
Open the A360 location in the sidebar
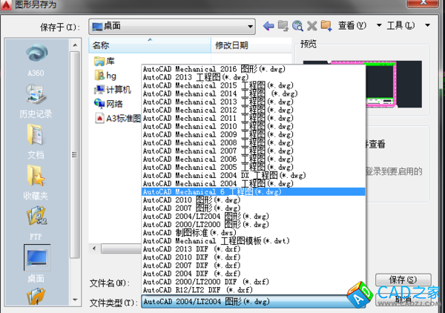click(x=36, y=60)
